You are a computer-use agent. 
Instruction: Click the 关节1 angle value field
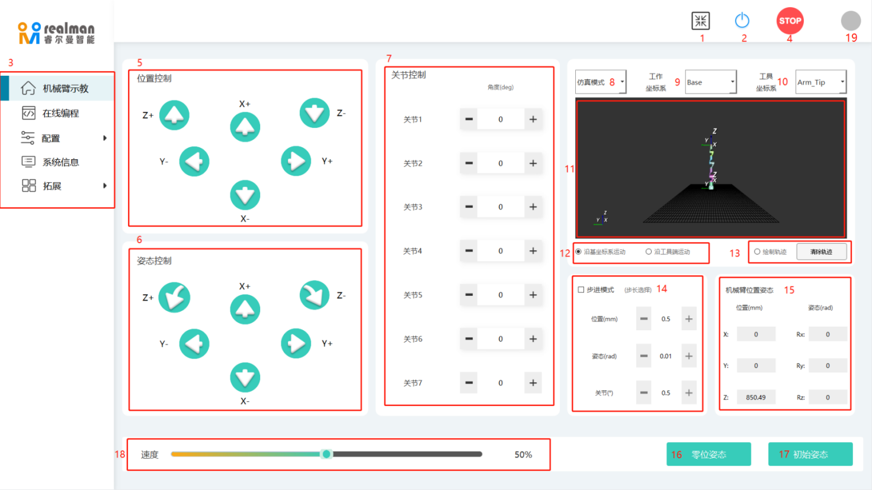coord(501,119)
